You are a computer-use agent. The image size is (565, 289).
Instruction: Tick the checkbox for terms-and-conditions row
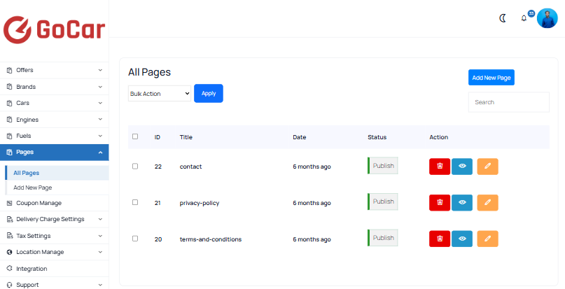(x=135, y=239)
